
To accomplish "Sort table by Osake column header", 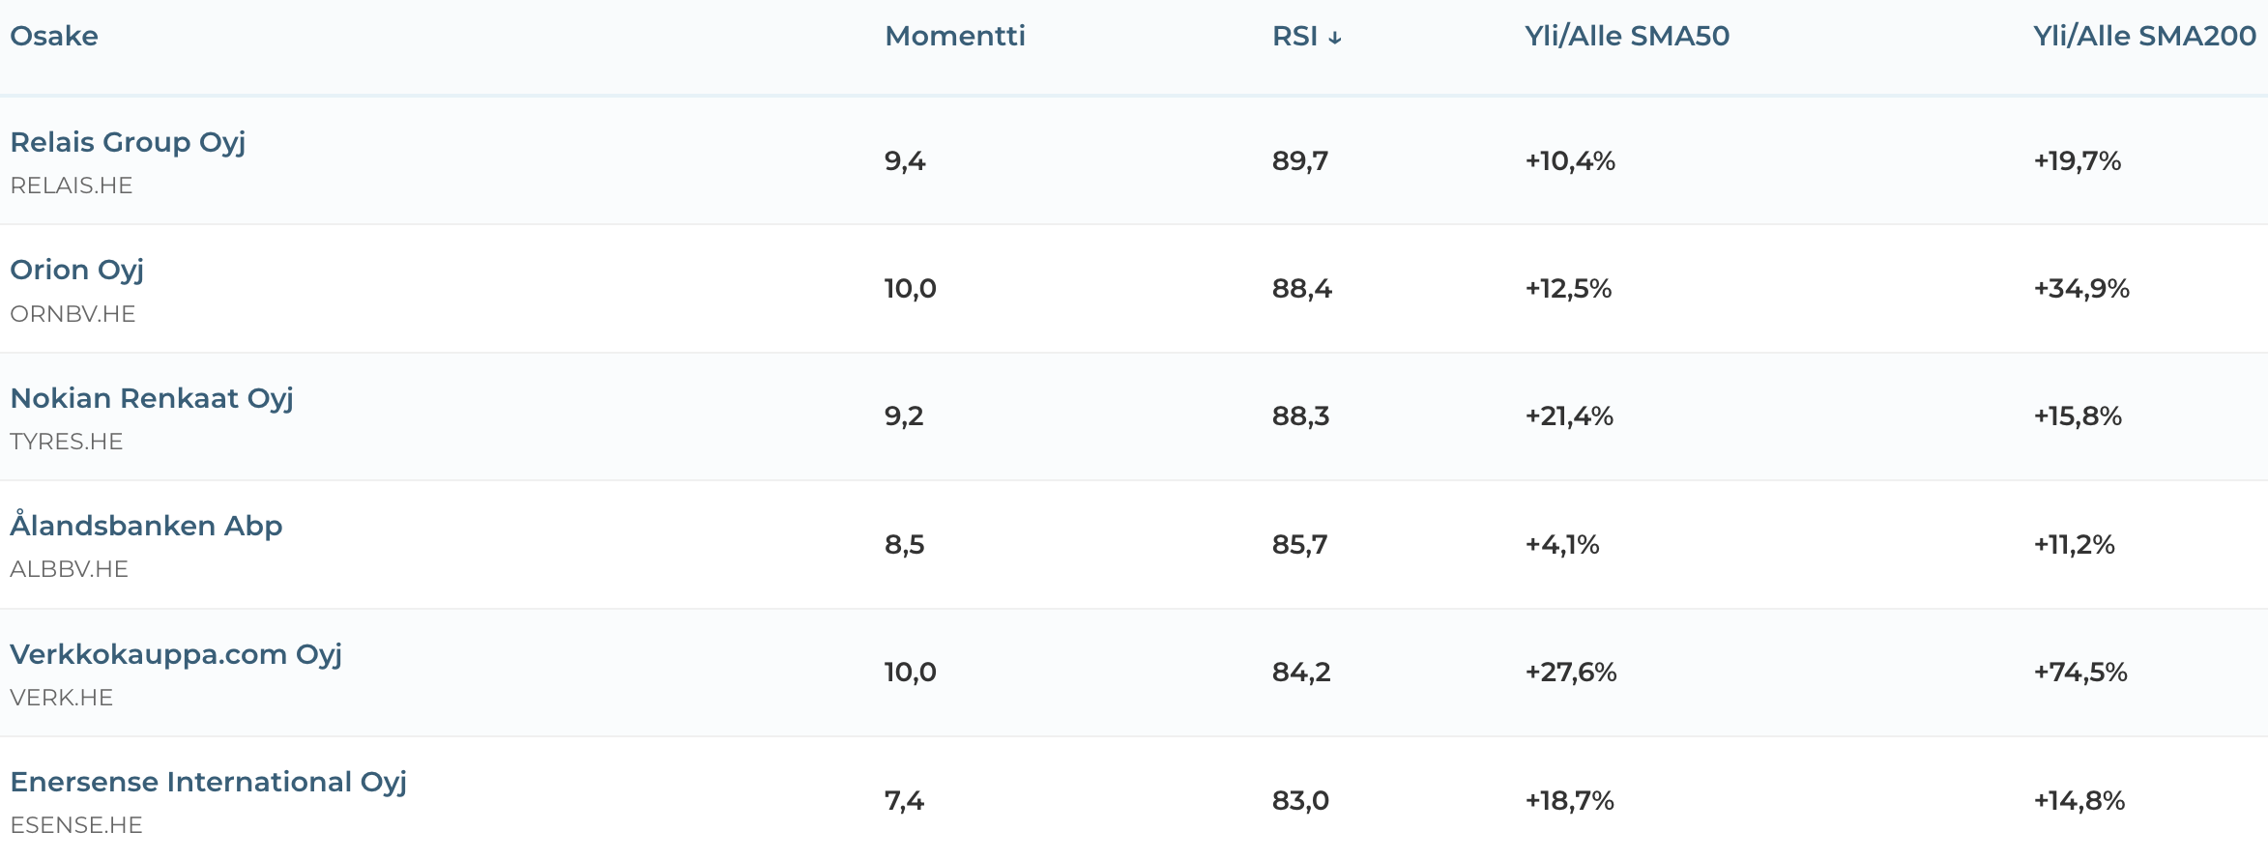I will coord(54,36).
